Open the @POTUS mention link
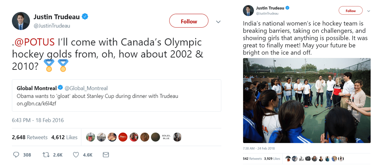Image resolution: width=379 pixels, height=168 pixels. pyautogui.click(x=34, y=42)
